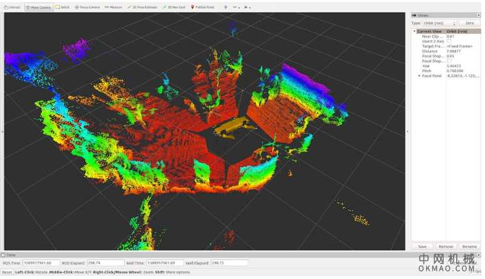The height and width of the screenshot is (279, 485).
Task: Select the Interact tool
Action: point(12,7)
